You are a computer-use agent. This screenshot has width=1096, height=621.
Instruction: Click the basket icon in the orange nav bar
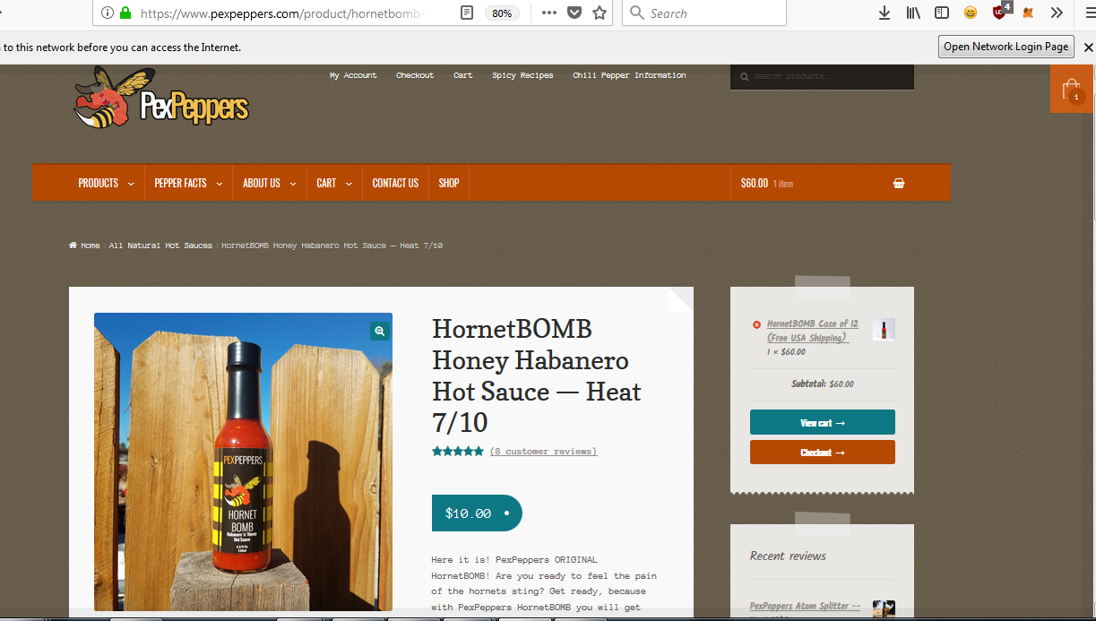[899, 183]
